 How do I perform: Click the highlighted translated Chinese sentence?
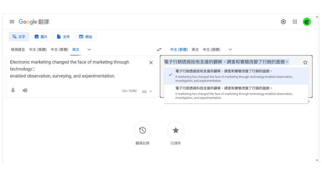(x=226, y=62)
